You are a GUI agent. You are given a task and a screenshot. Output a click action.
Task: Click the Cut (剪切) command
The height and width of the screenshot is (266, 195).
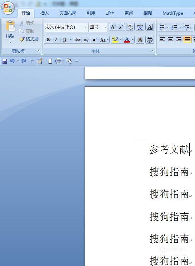27,23
